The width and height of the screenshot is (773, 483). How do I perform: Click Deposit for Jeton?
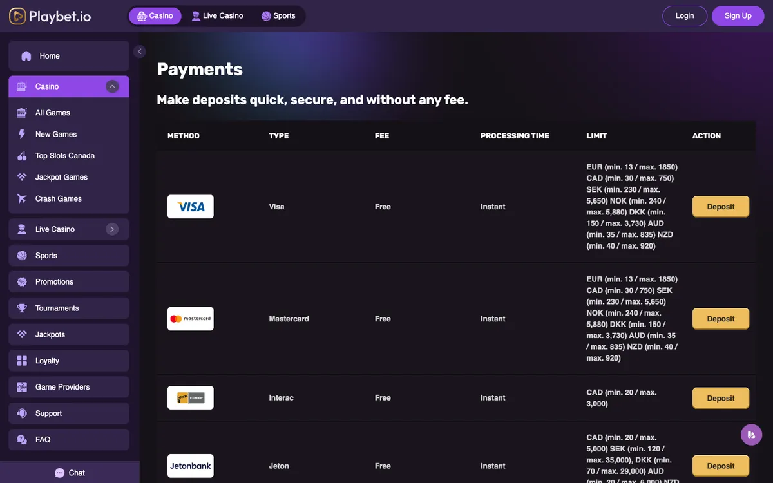[721, 466]
